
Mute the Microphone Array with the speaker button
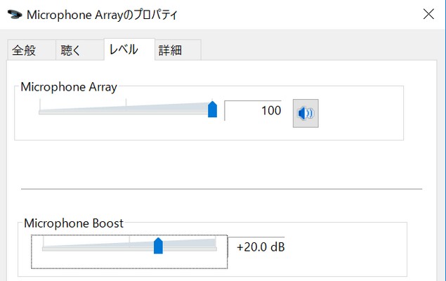[306, 113]
